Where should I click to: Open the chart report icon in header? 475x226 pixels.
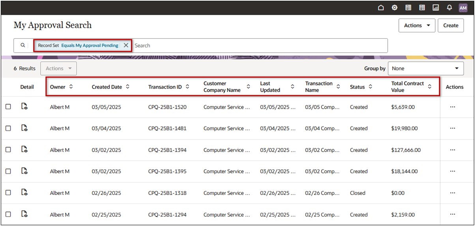point(436,7)
